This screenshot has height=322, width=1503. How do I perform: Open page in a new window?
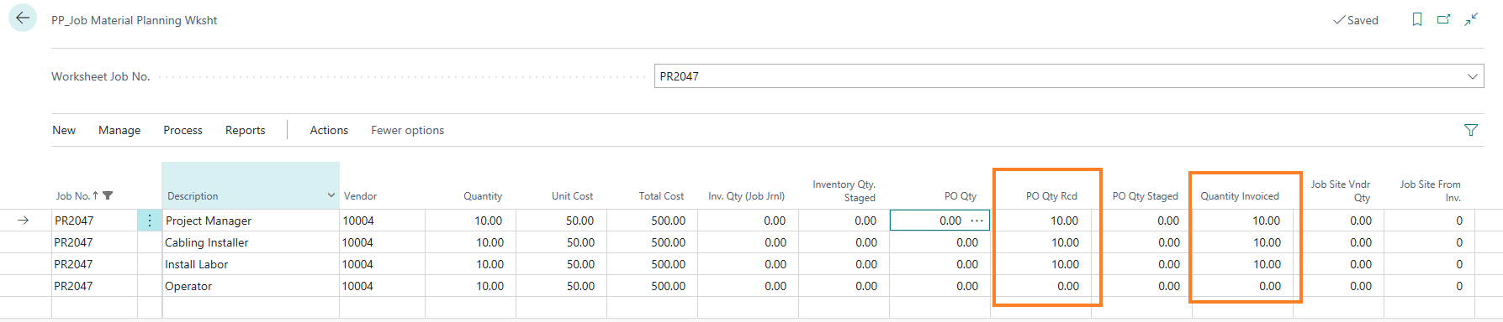[1443, 19]
